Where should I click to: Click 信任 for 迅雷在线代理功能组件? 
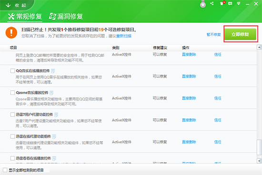218,142
